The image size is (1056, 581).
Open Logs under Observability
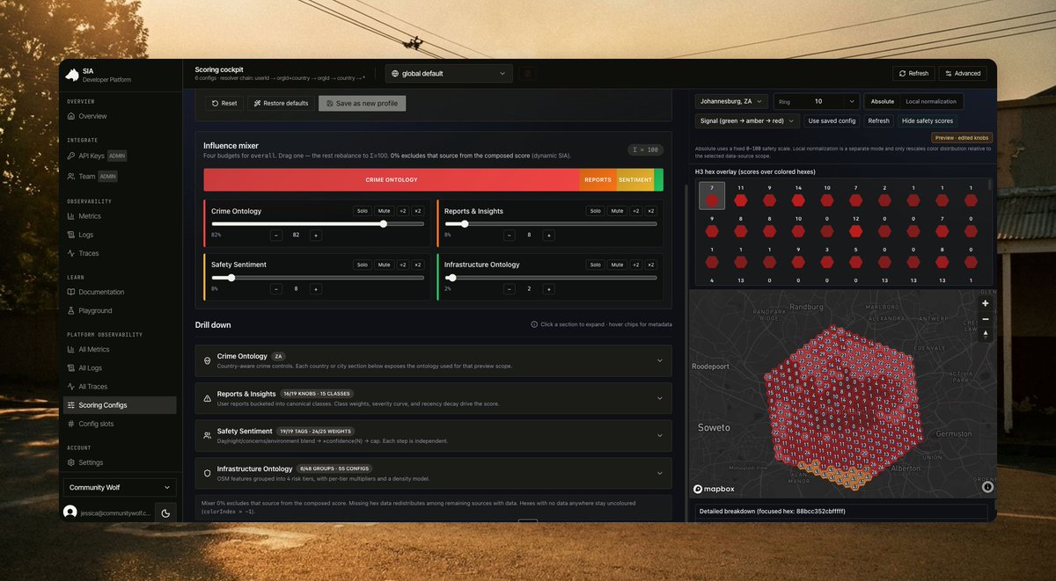[118, 235]
